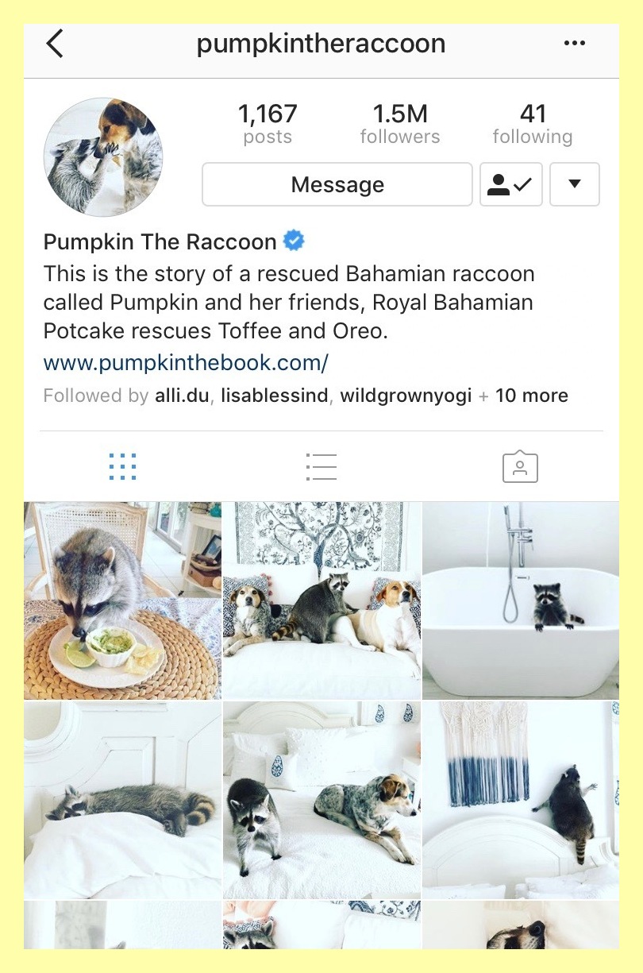Switch to list view tab

[x=321, y=467]
